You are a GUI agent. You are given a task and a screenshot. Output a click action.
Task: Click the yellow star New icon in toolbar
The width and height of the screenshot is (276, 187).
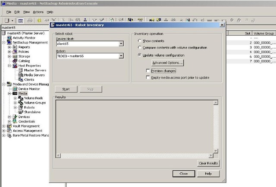tap(39, 20)
